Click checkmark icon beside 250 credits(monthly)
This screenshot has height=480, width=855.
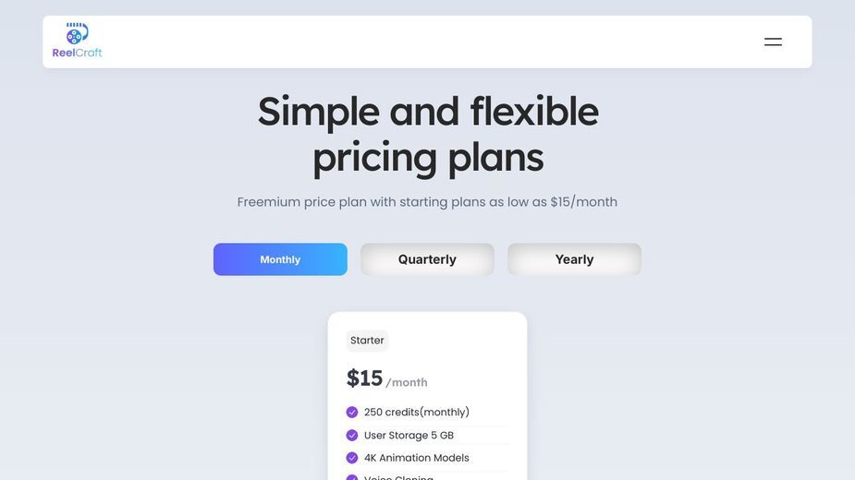coord(352,413)
